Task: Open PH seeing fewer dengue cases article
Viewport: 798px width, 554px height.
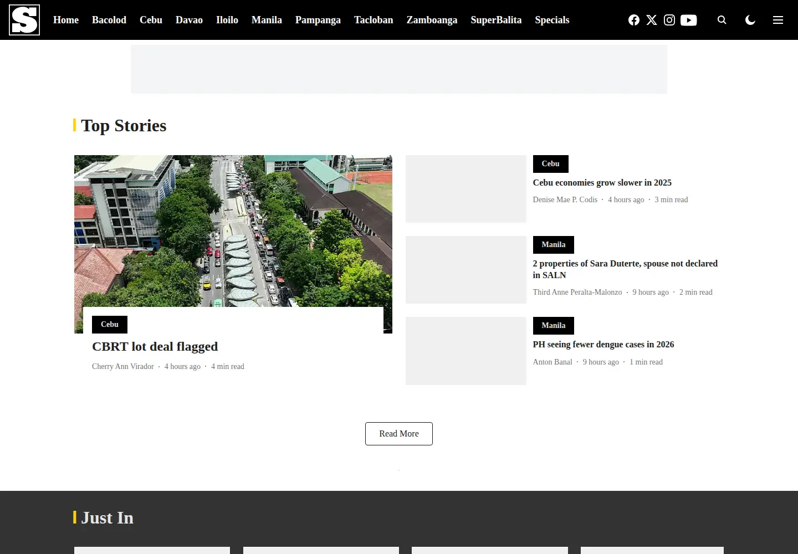Action: click(603, 345)
